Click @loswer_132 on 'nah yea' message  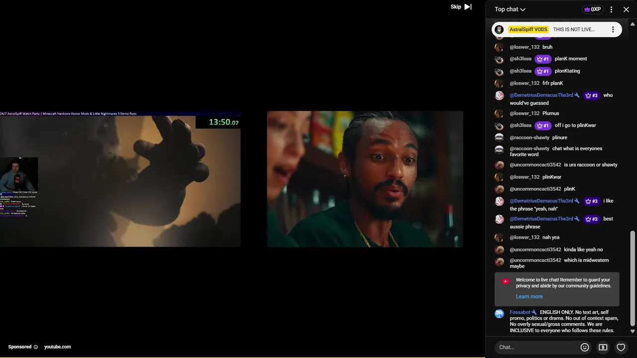click(525, 238)
